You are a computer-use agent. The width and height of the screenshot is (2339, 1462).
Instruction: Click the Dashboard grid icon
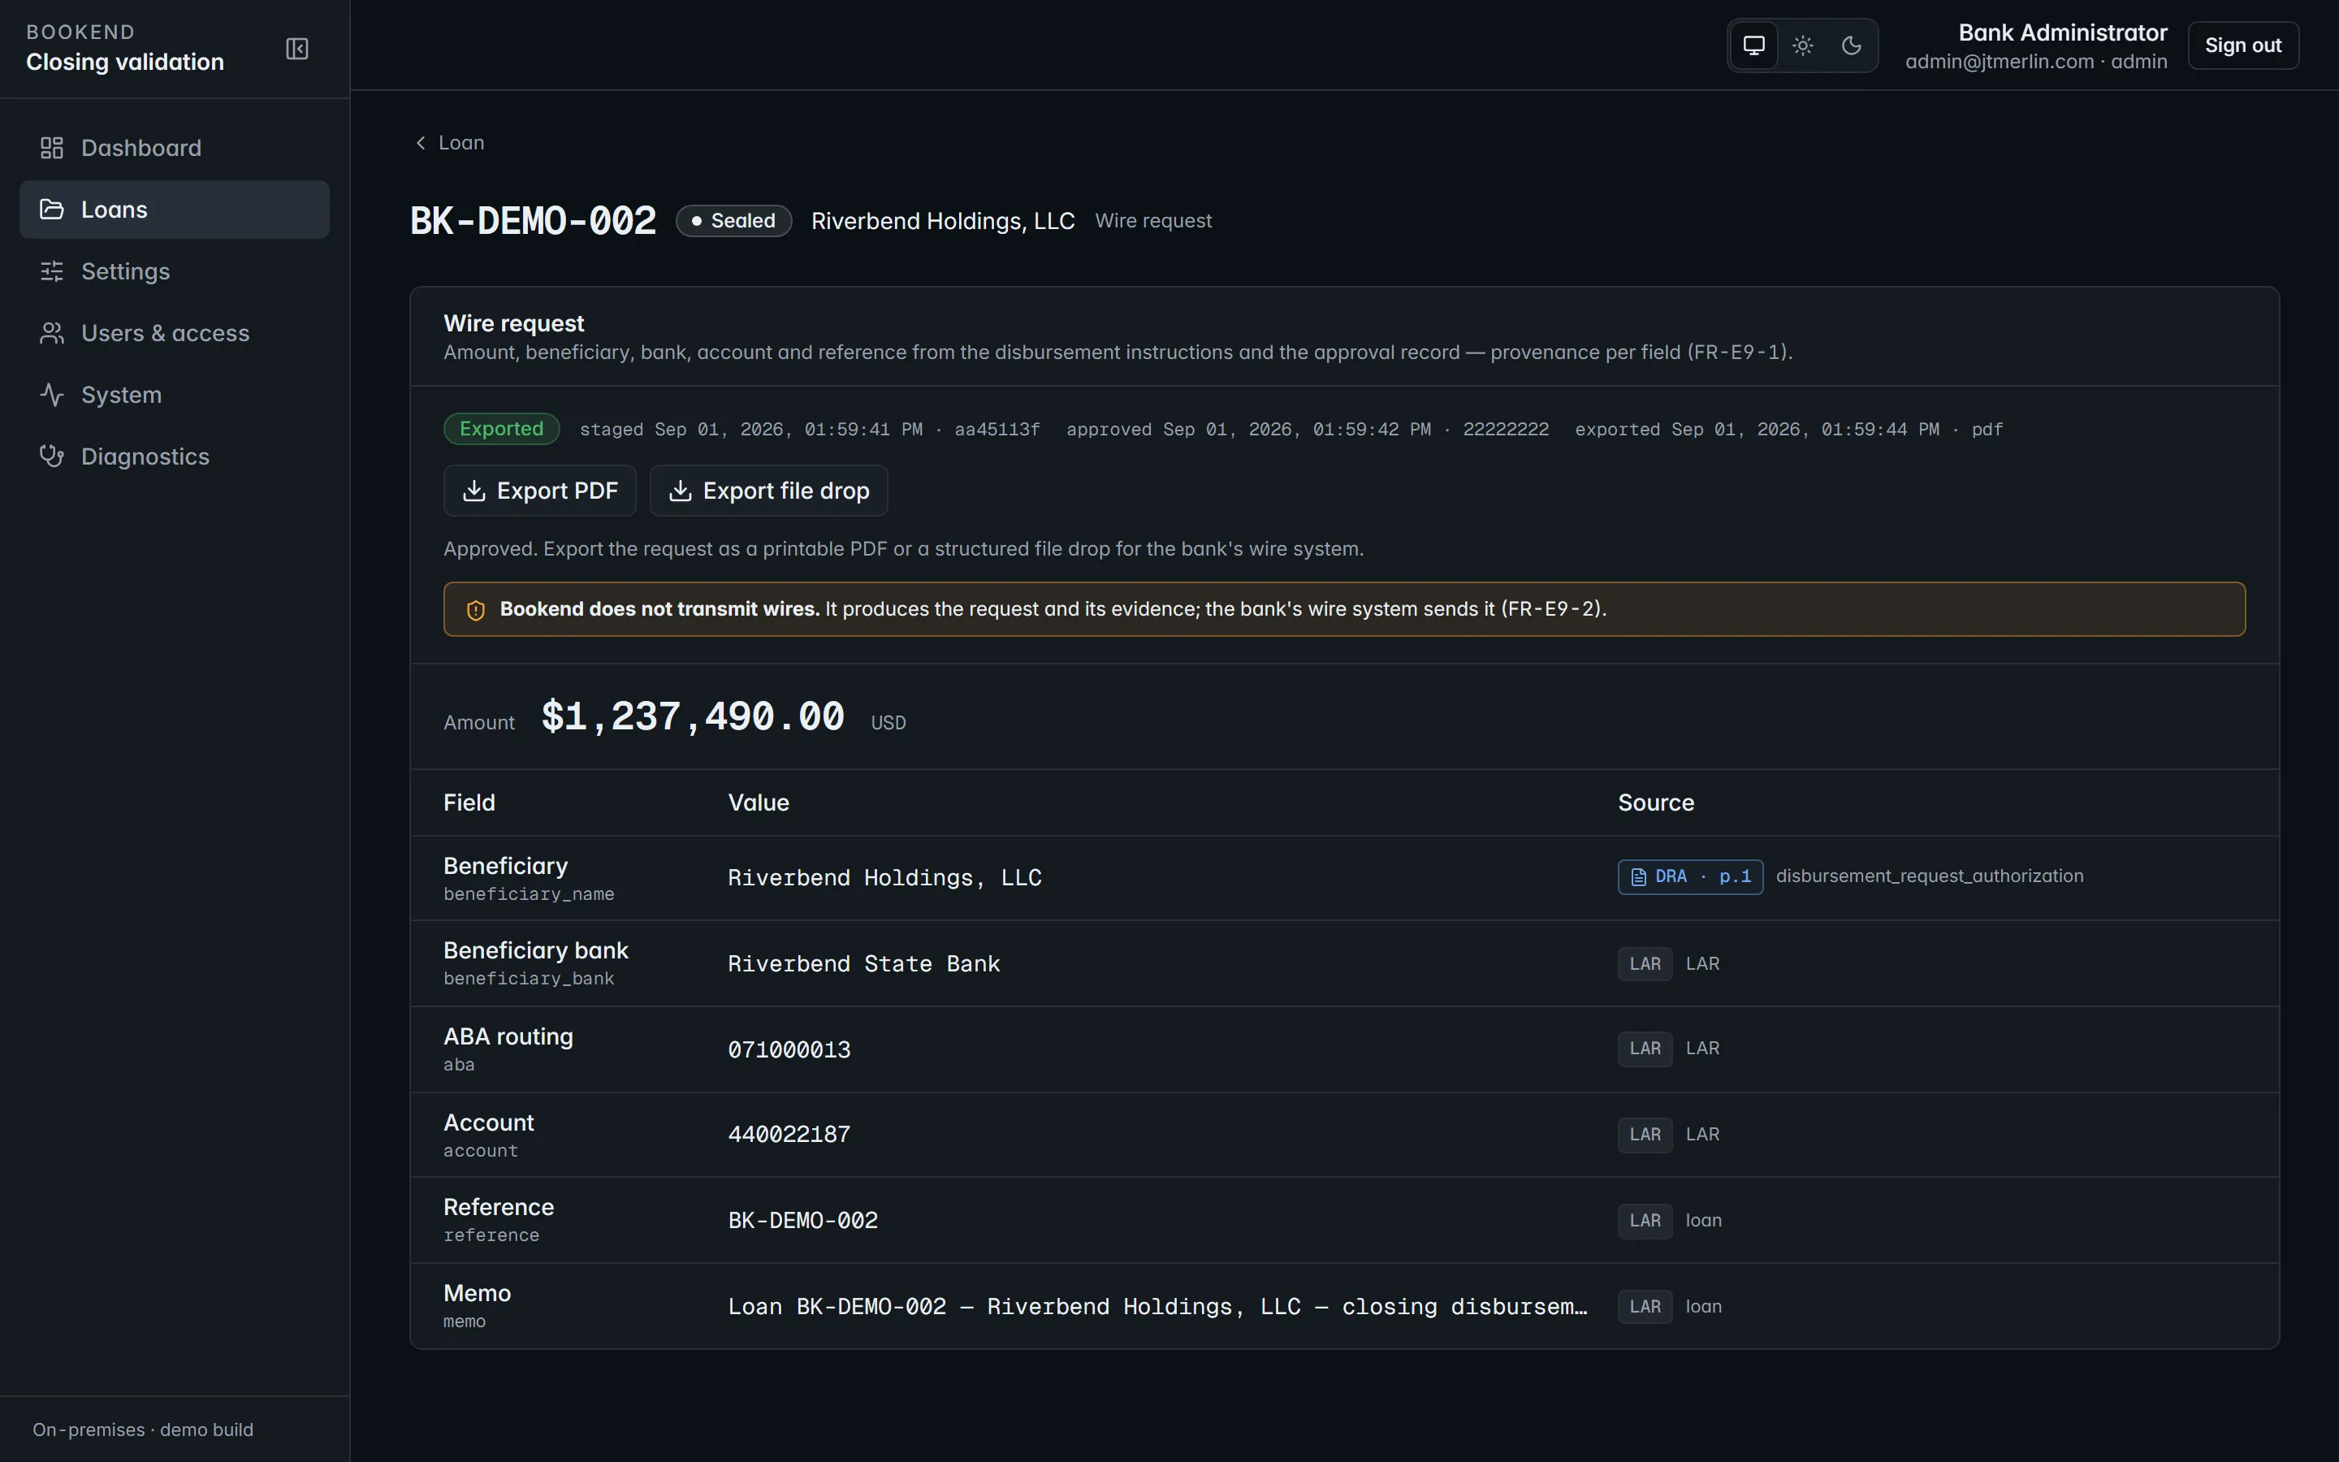[x=51, y=148]
